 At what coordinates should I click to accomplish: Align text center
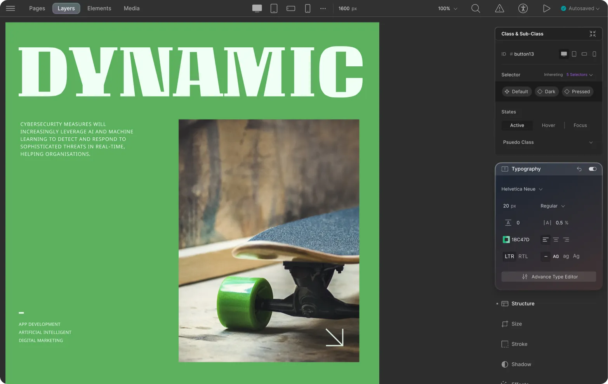coord(556,240)
